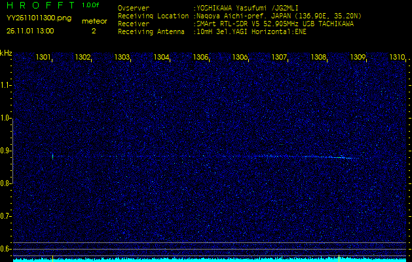
Task: Click the yellow marker in bottom signal bar
Action: 52,258
